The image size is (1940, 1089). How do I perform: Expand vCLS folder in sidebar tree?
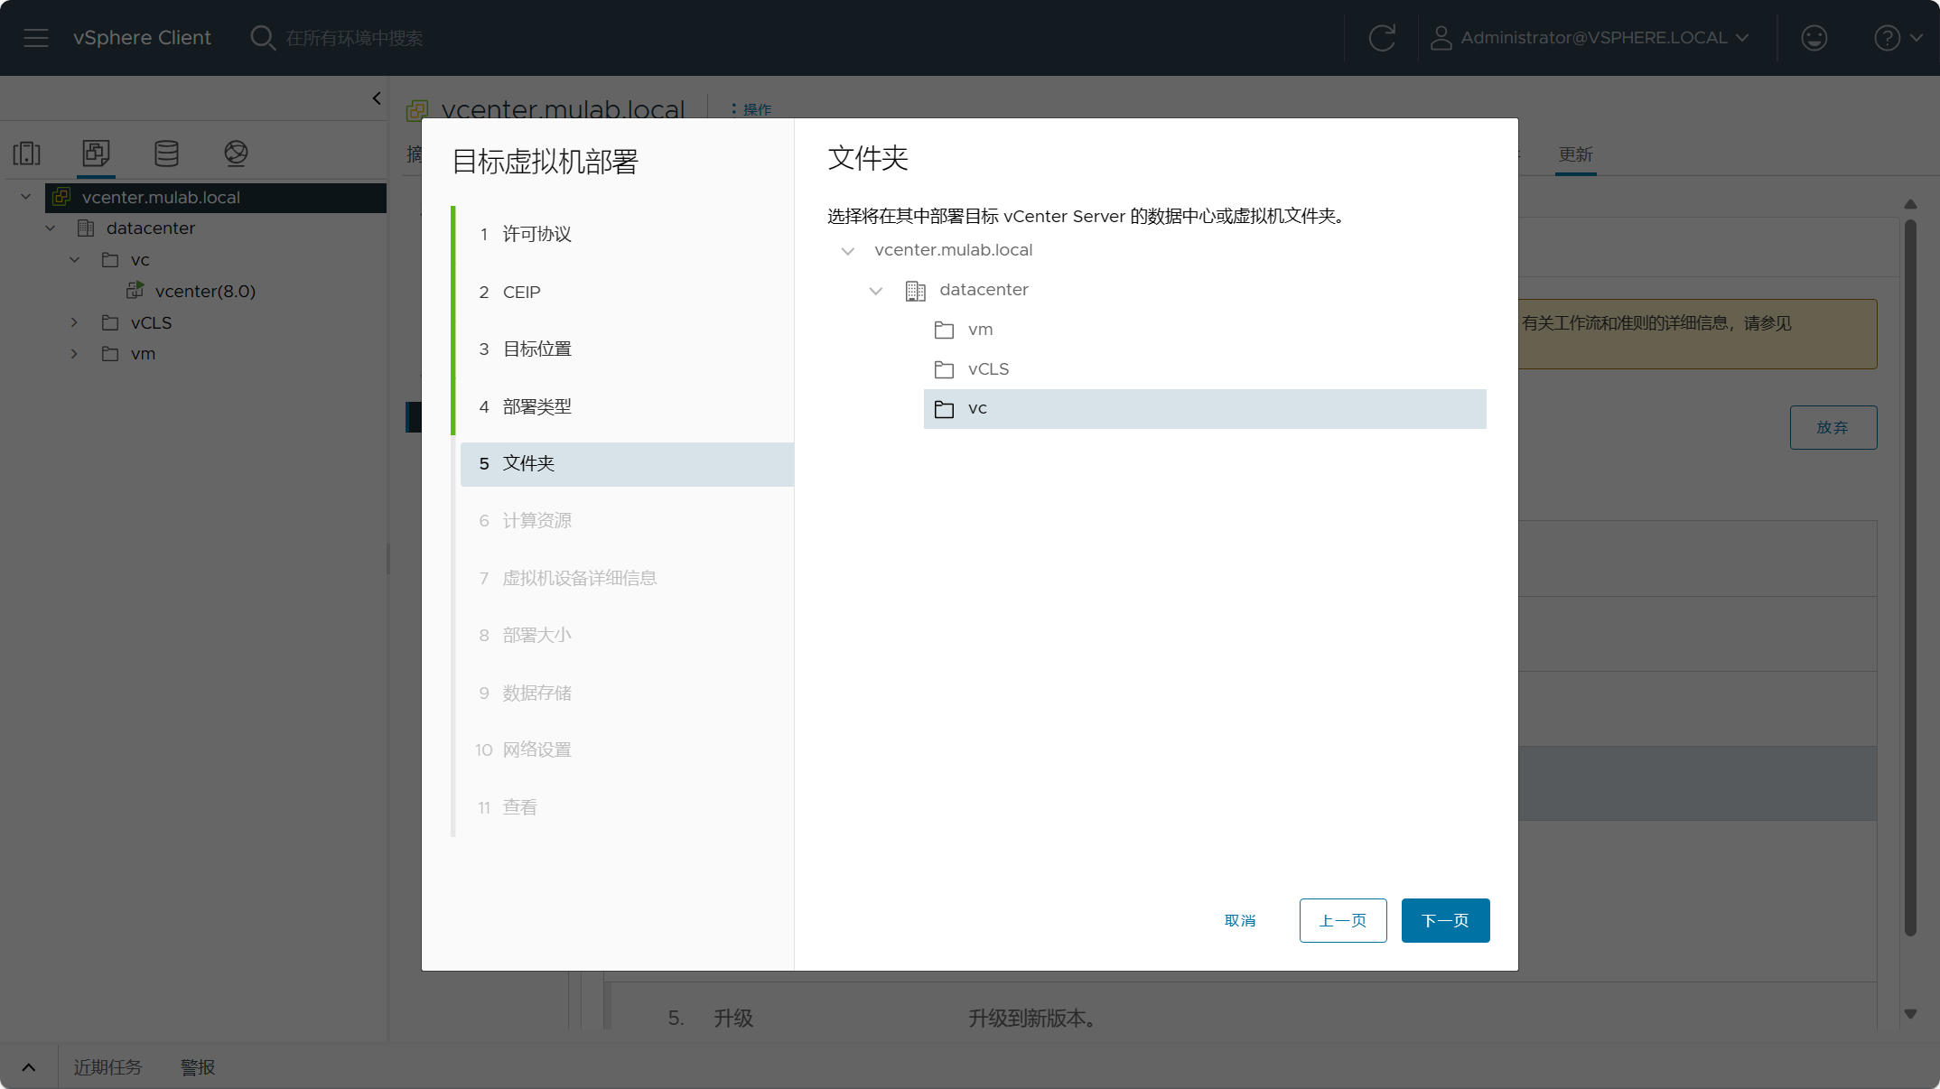[x=75, y=322]
